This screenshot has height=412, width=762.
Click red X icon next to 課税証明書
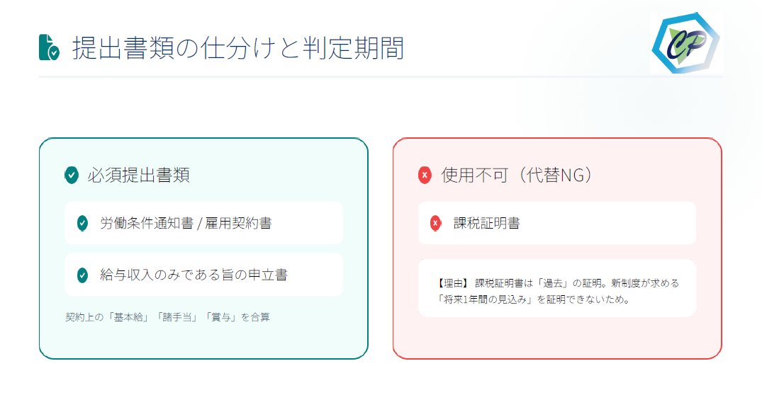pos(436,223)
